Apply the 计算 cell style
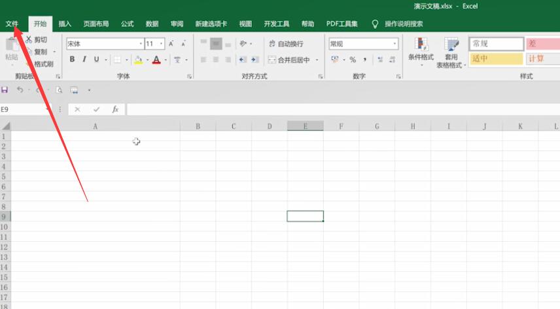Viewport: 560px width, 309px height. [x=543, y=59]
